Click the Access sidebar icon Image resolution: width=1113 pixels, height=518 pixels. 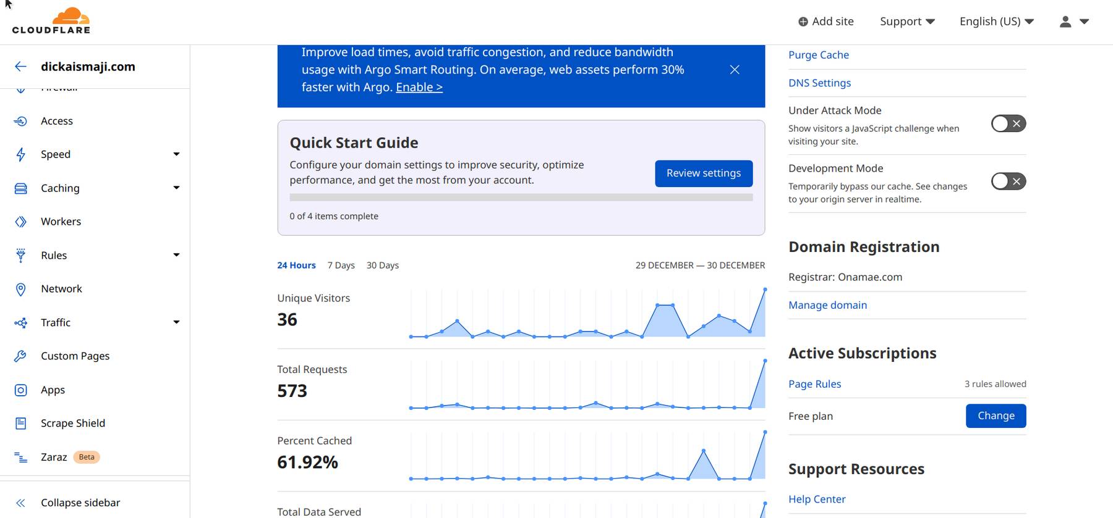[20, 121]
